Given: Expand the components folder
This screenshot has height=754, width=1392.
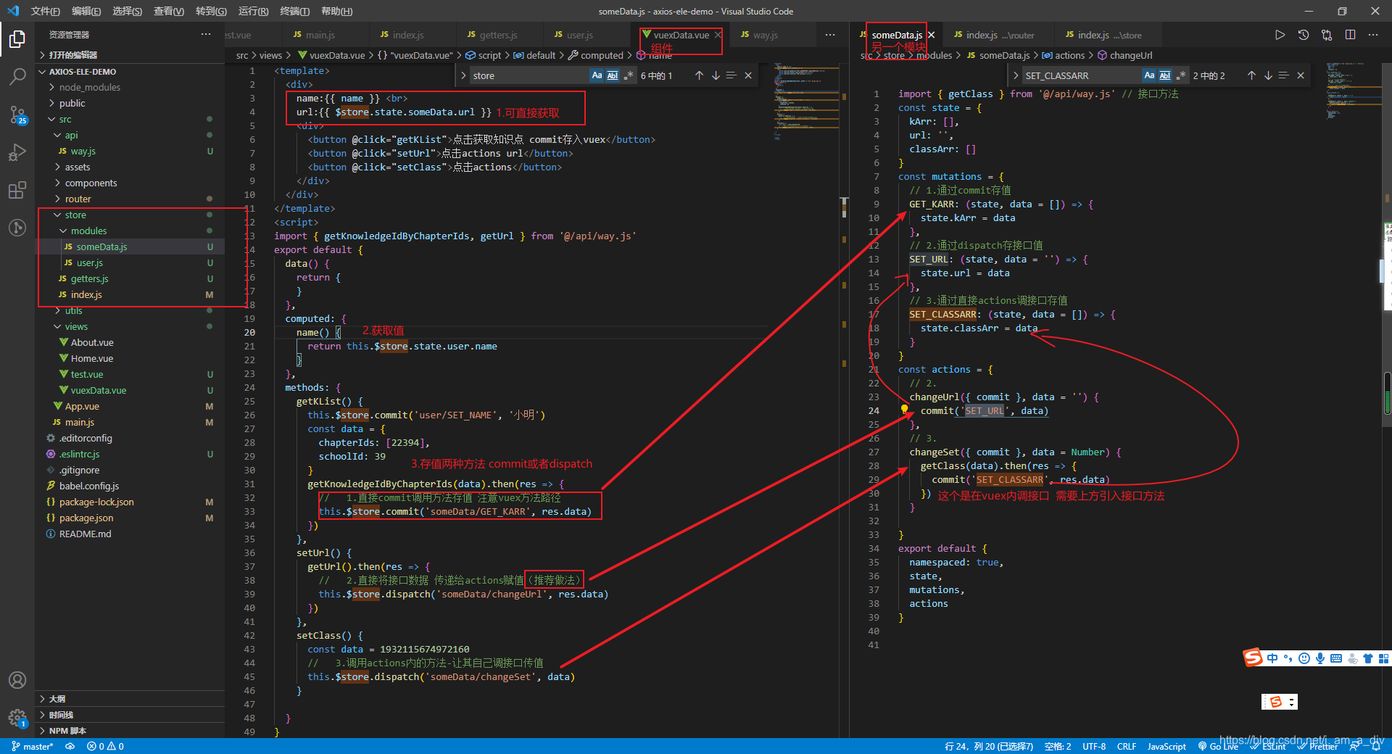Looking at the screenshot, I should pyautogui.click(x=58, y=183).
